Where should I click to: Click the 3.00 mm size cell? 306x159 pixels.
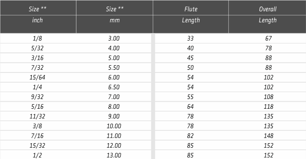point(114,39)
